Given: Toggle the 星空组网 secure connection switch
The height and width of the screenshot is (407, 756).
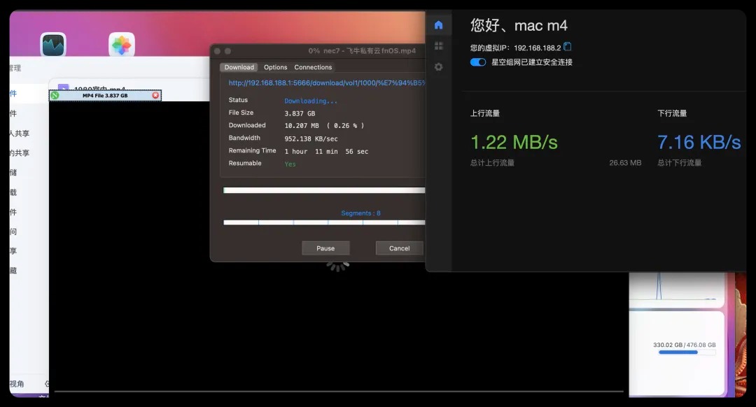Looking at the screenshot, I should pyautogui.click(x=478, y=62).
